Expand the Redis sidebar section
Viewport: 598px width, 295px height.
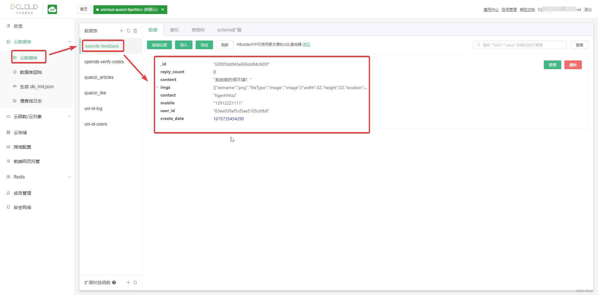point(69,177)
